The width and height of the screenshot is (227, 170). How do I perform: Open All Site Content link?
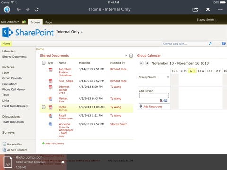pos(17,150)
